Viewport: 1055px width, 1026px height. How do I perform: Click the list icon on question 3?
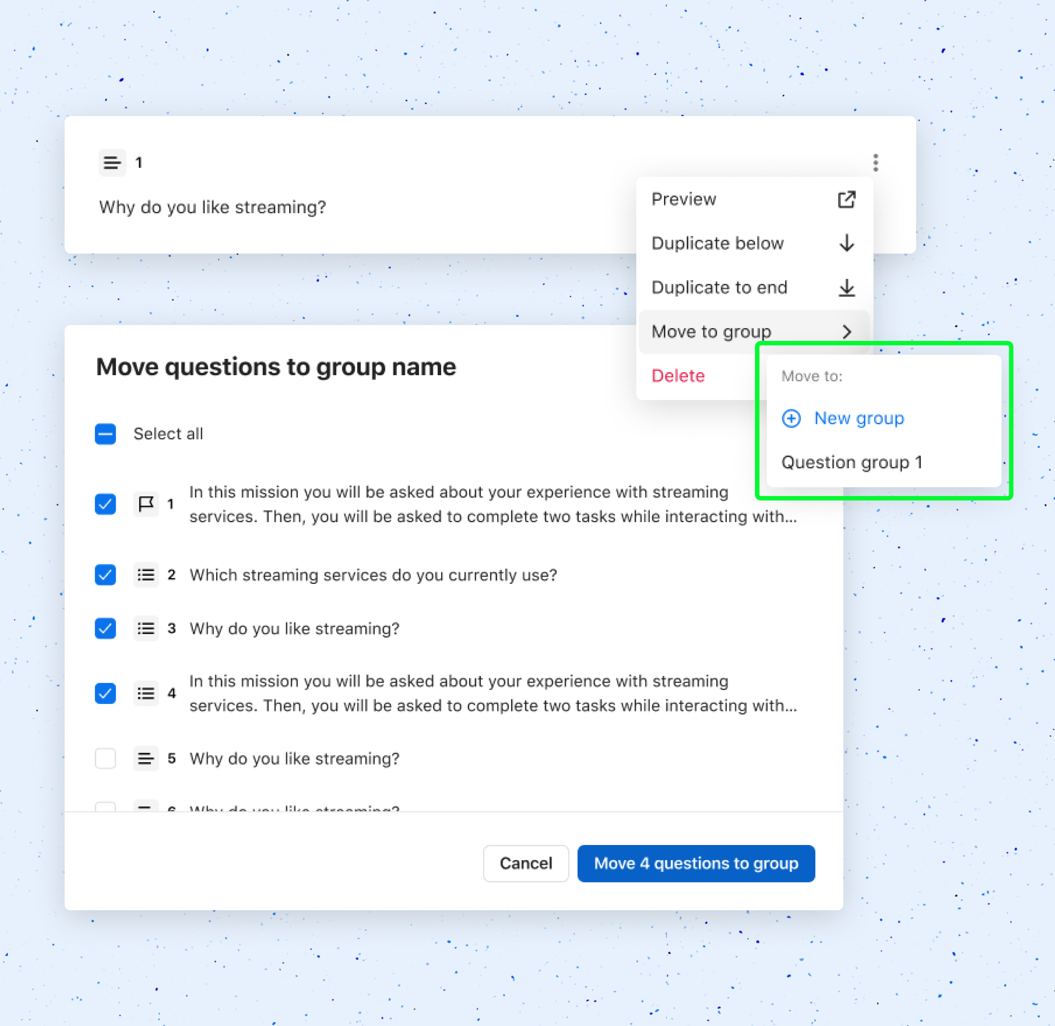146,628
